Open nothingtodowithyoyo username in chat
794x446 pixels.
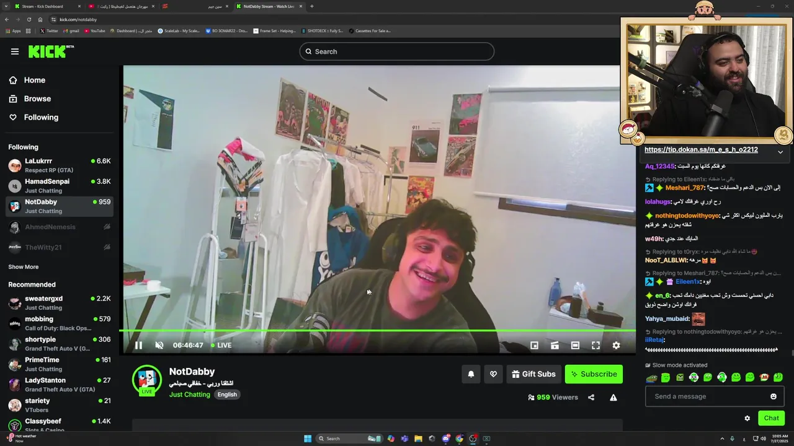[x=687, y=216]
